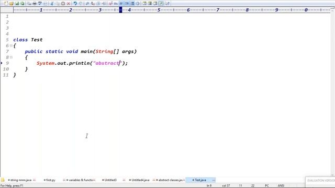Click the word "class" on line 5
The image size is (335, 188).
click(20, 40)
